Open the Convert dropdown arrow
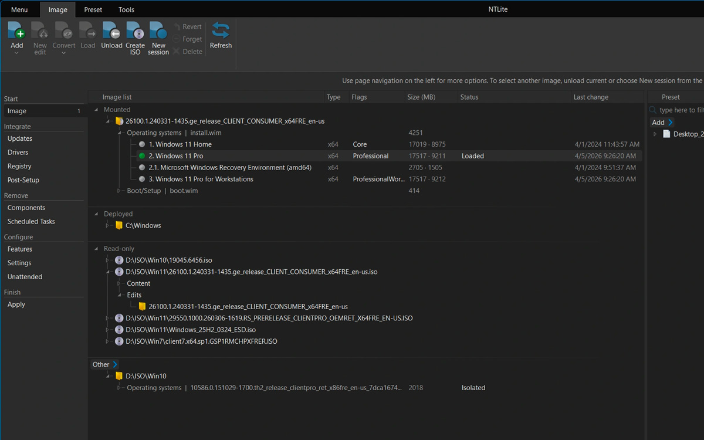704x440 pixels. [63, 53]
